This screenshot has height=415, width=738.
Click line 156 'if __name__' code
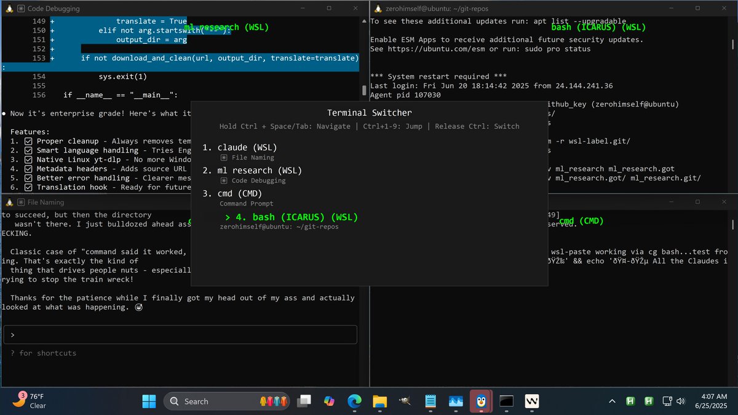coord(121,95)
